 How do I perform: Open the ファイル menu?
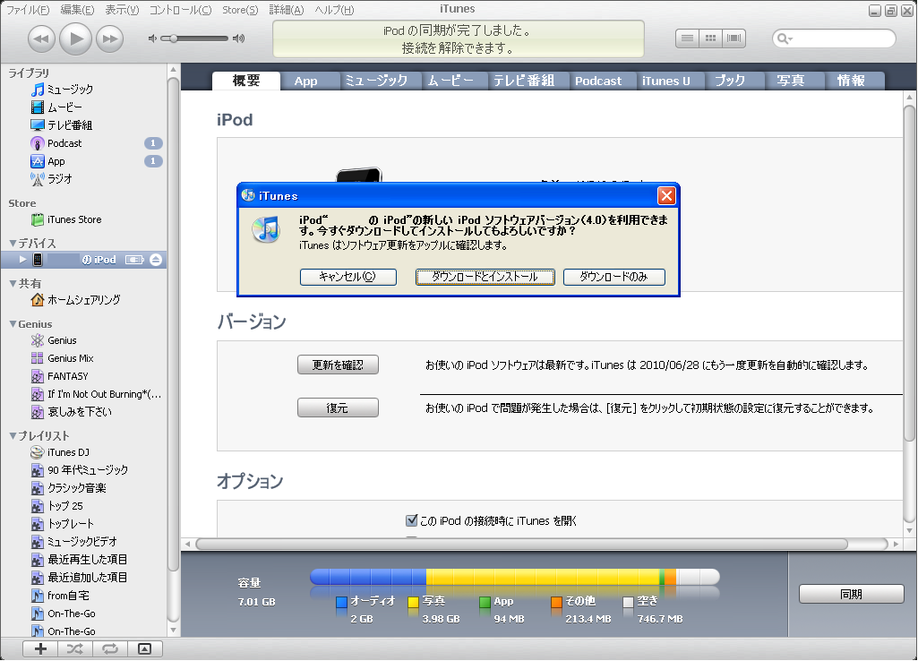(x=28, y=10)
